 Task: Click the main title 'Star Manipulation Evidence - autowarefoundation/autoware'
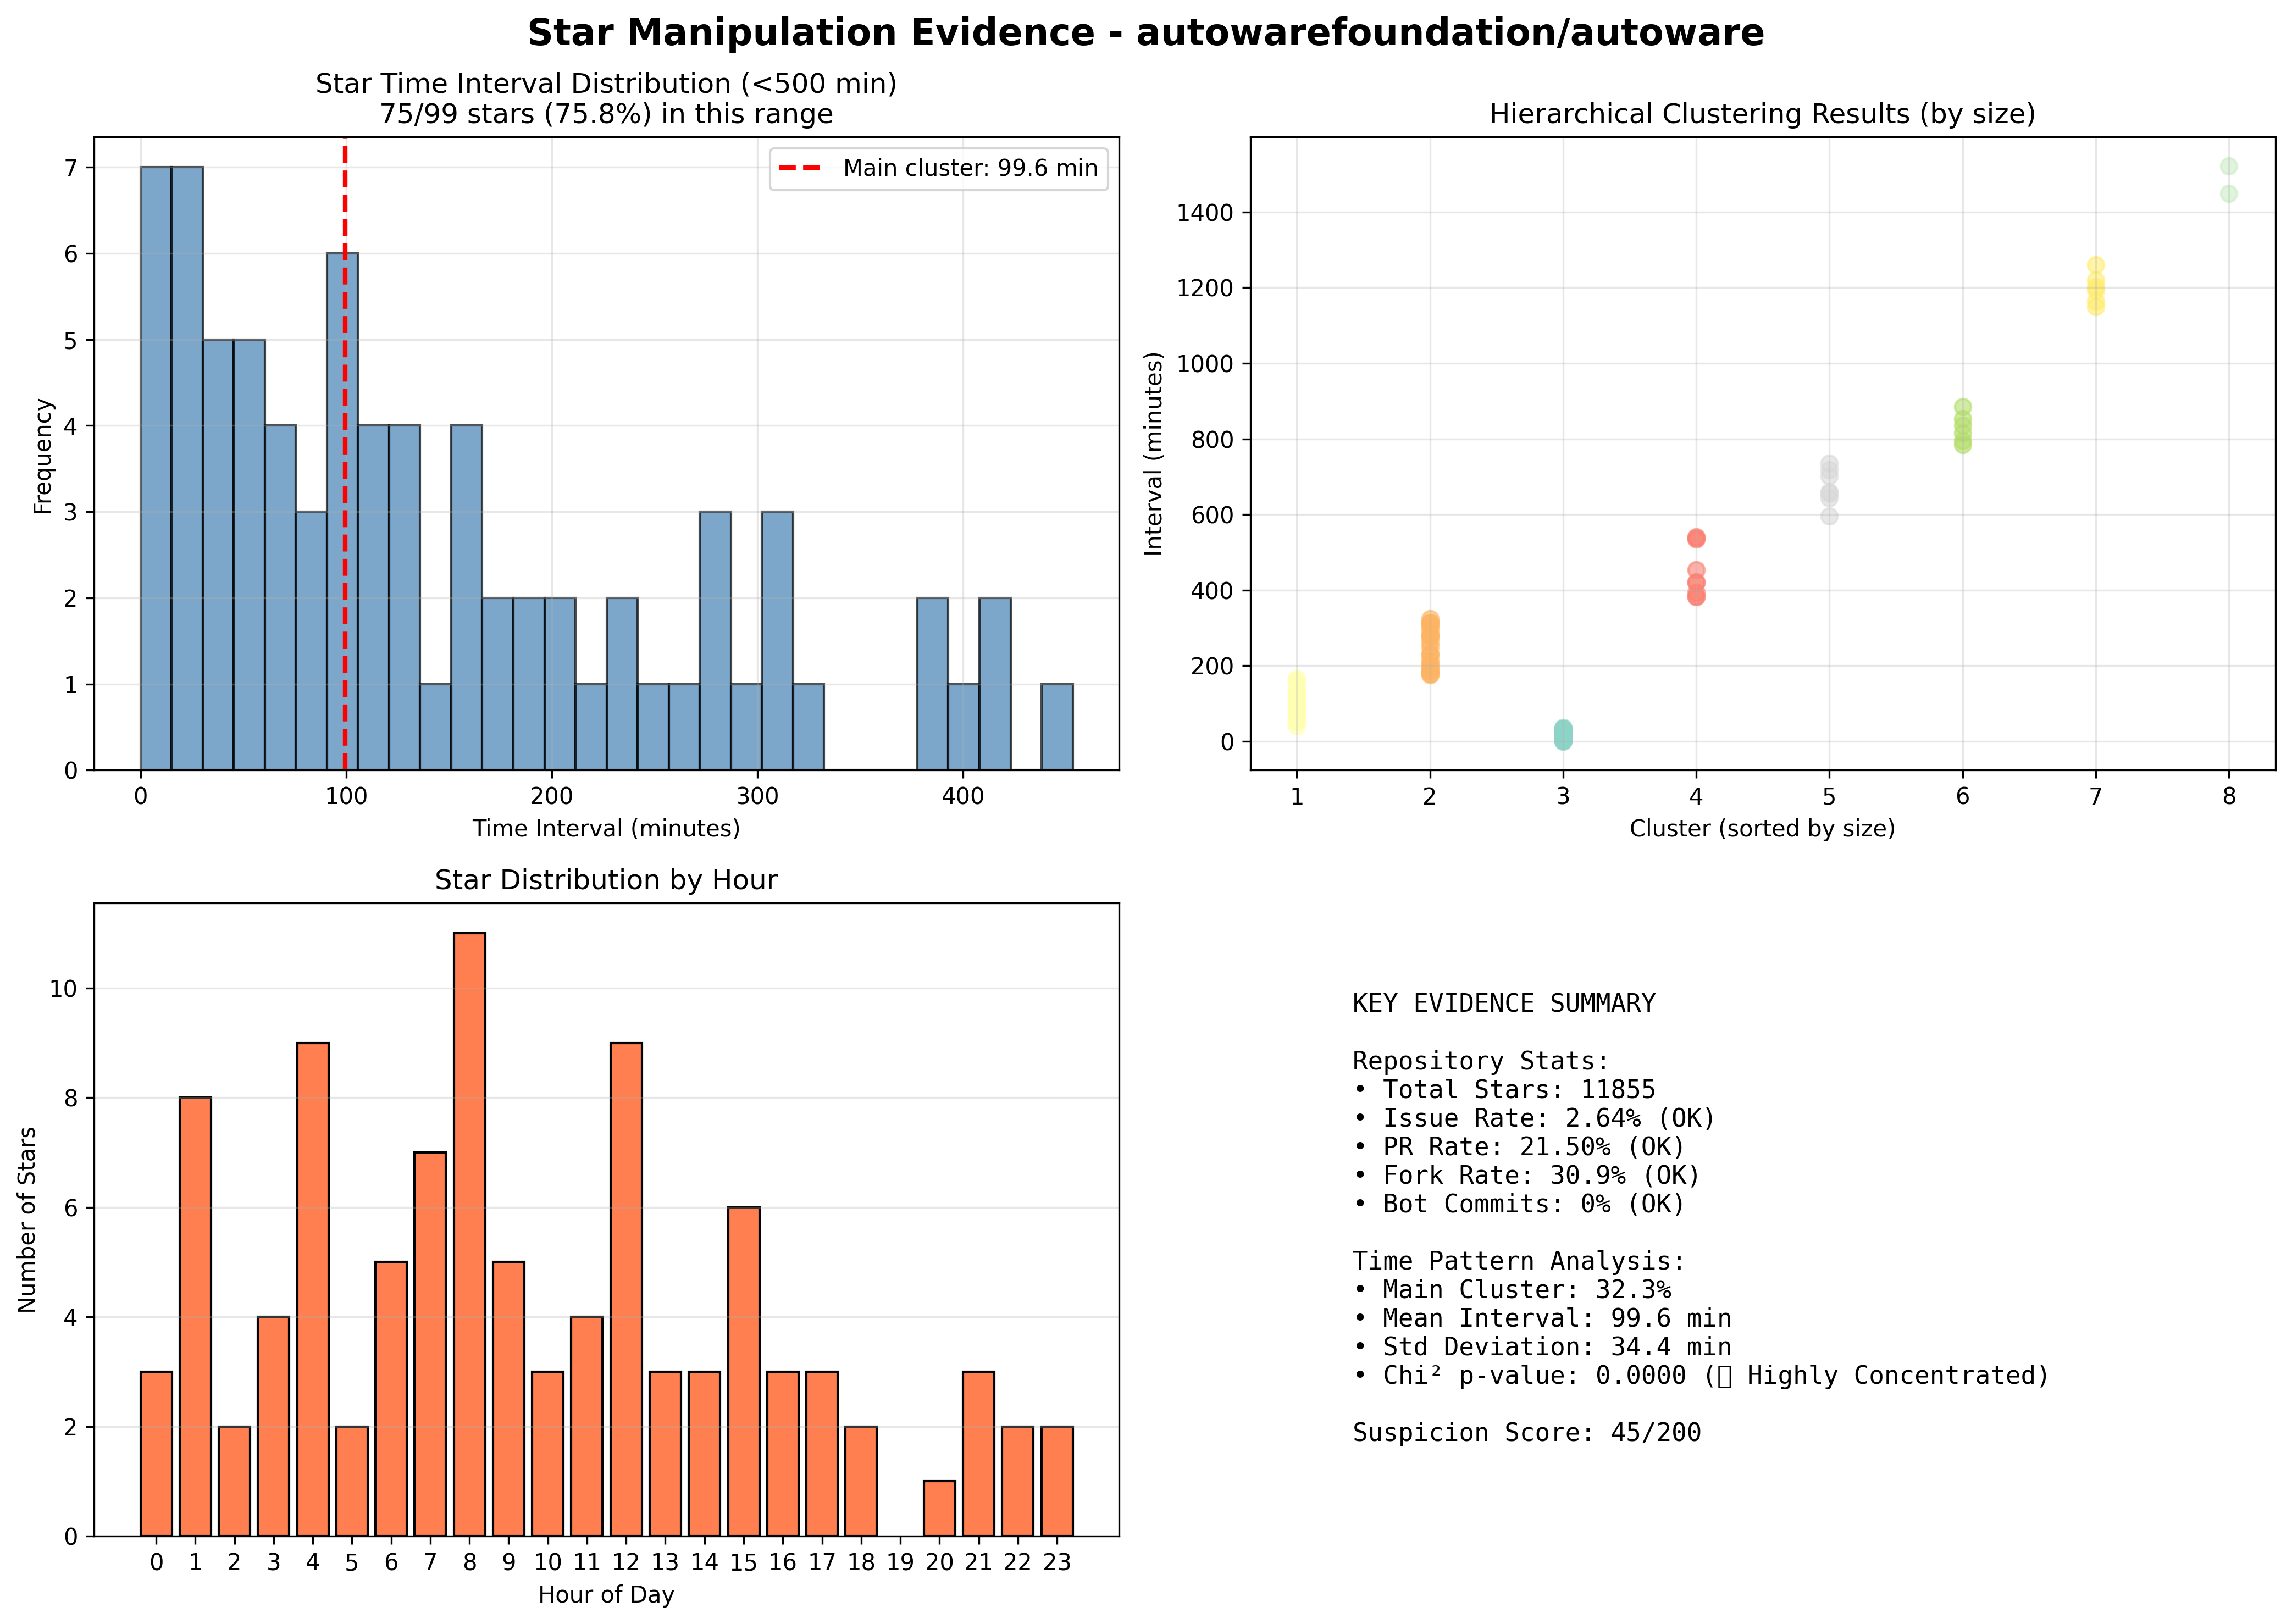click(x=1145, y=33)
